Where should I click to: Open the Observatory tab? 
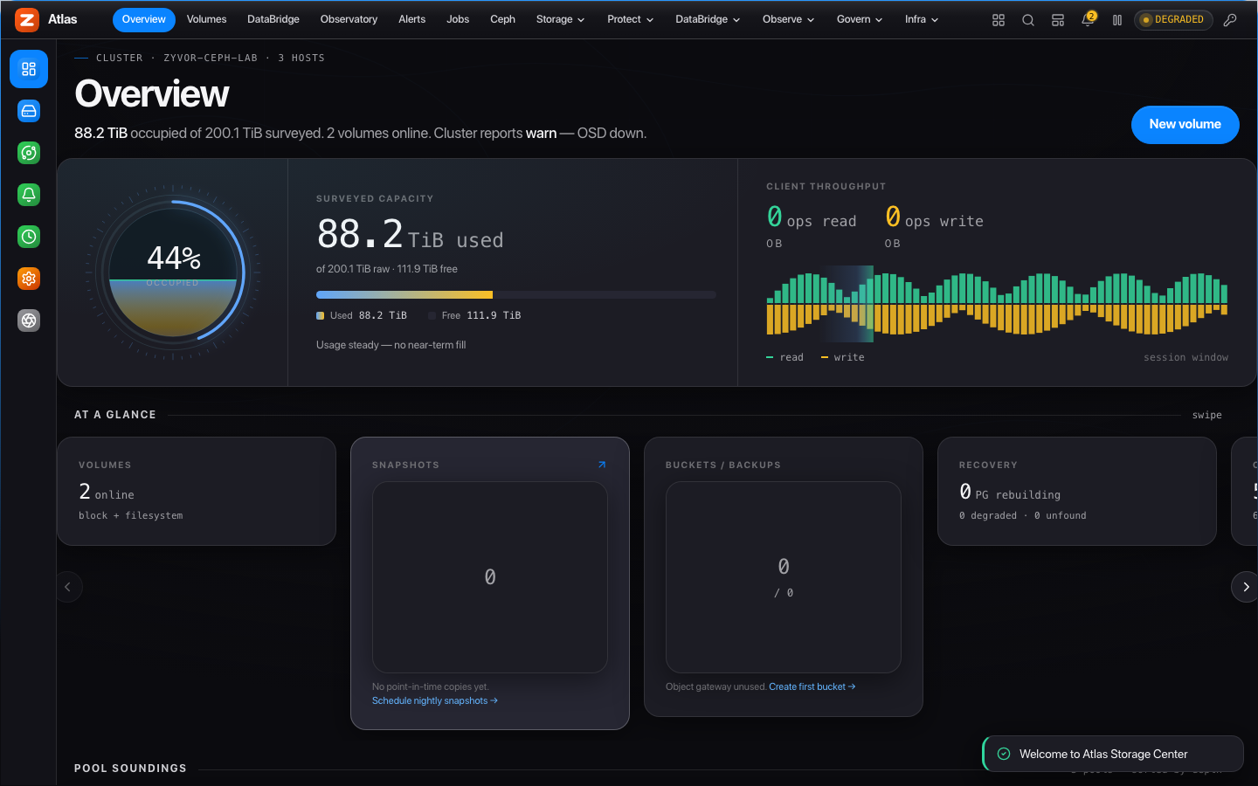tap(349, 19)
